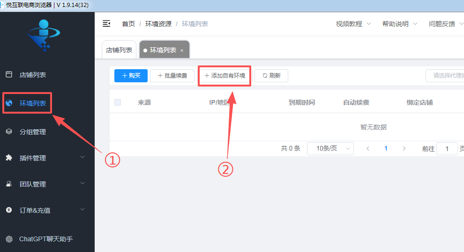Click the blue 购买 button
The width and height of the screenshot is (464, 252).
(x=131, y=76)
